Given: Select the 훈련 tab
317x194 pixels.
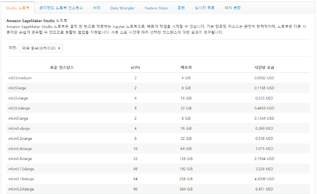Looking at the screenshot, I should pos(181,8).
